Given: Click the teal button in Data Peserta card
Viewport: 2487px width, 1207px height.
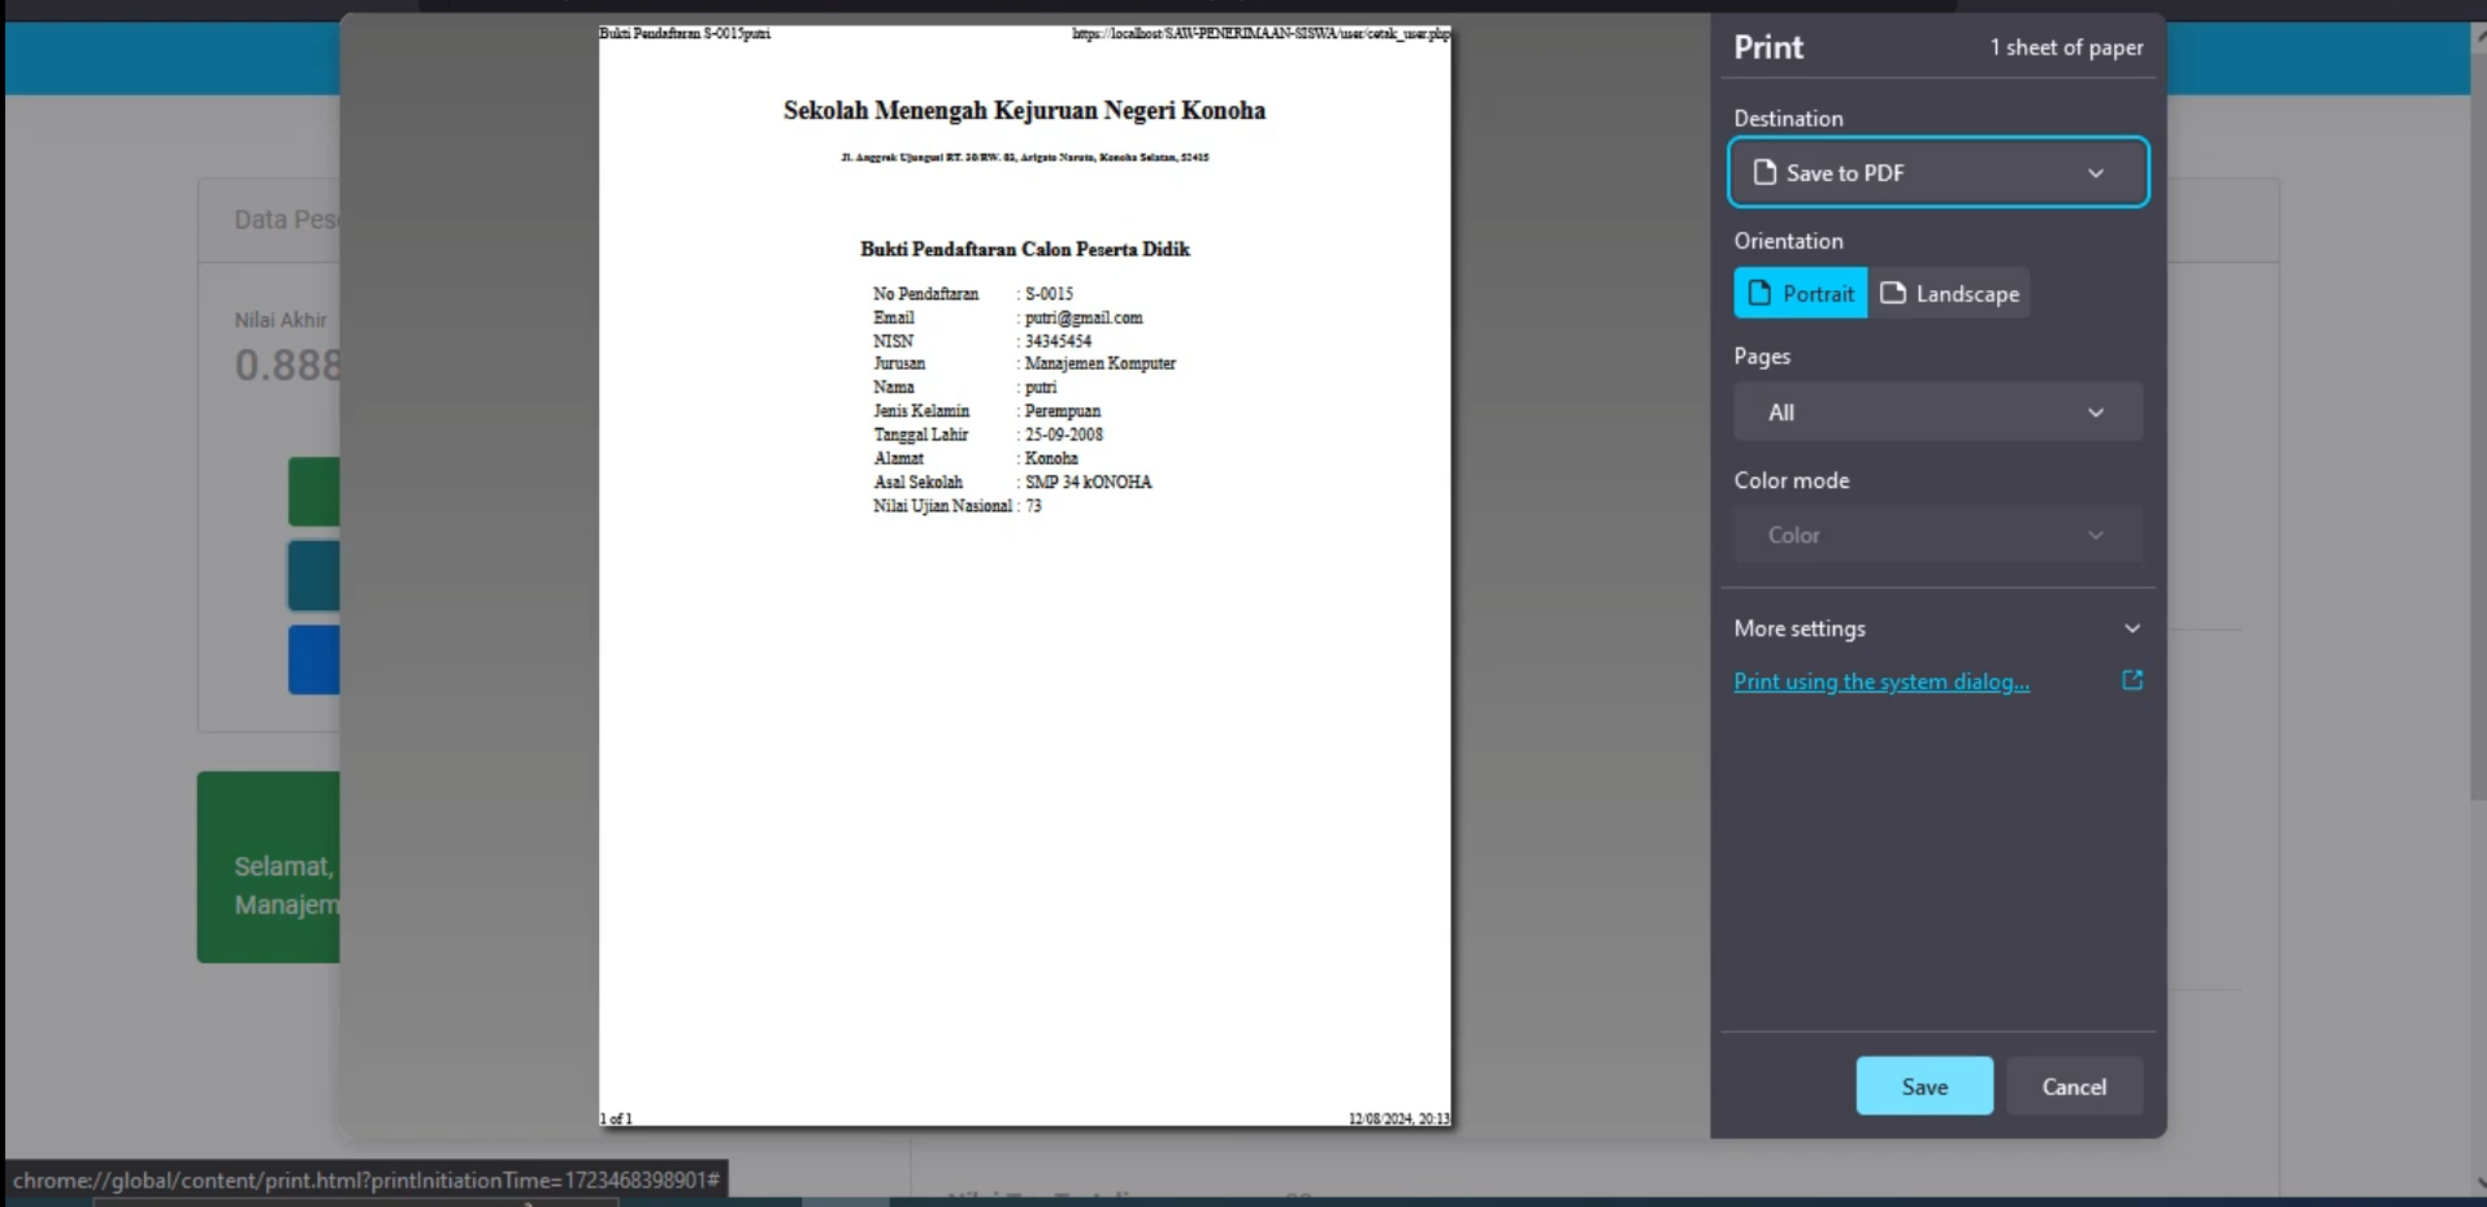Looking at the screenshot, I should point(314,576).
